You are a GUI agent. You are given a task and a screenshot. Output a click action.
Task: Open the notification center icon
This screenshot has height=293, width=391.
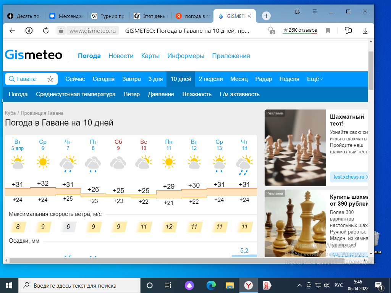click(379, 285)
